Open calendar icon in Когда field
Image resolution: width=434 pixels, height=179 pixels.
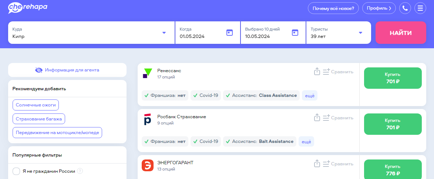[229, 32]
